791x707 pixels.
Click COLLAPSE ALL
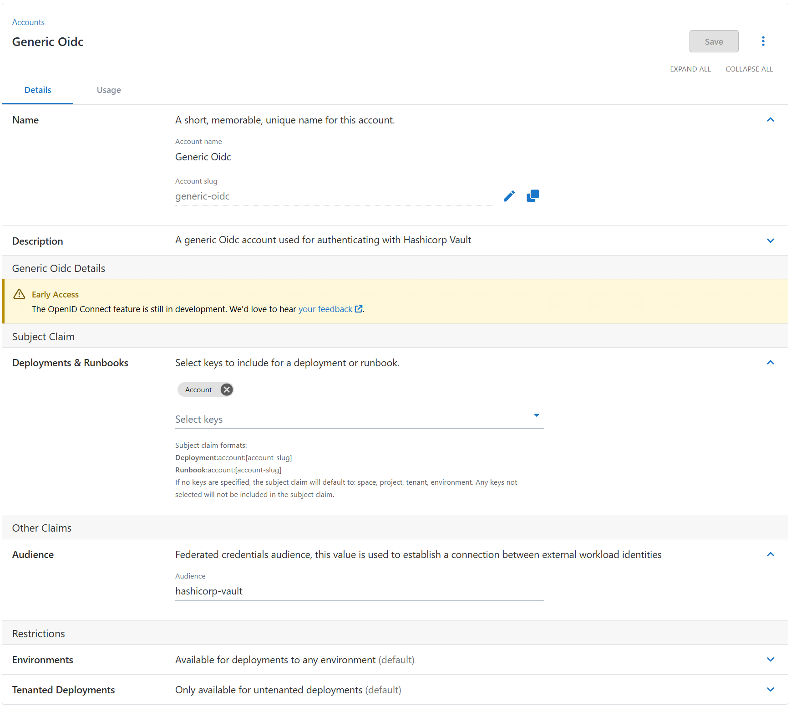point(749,69)
